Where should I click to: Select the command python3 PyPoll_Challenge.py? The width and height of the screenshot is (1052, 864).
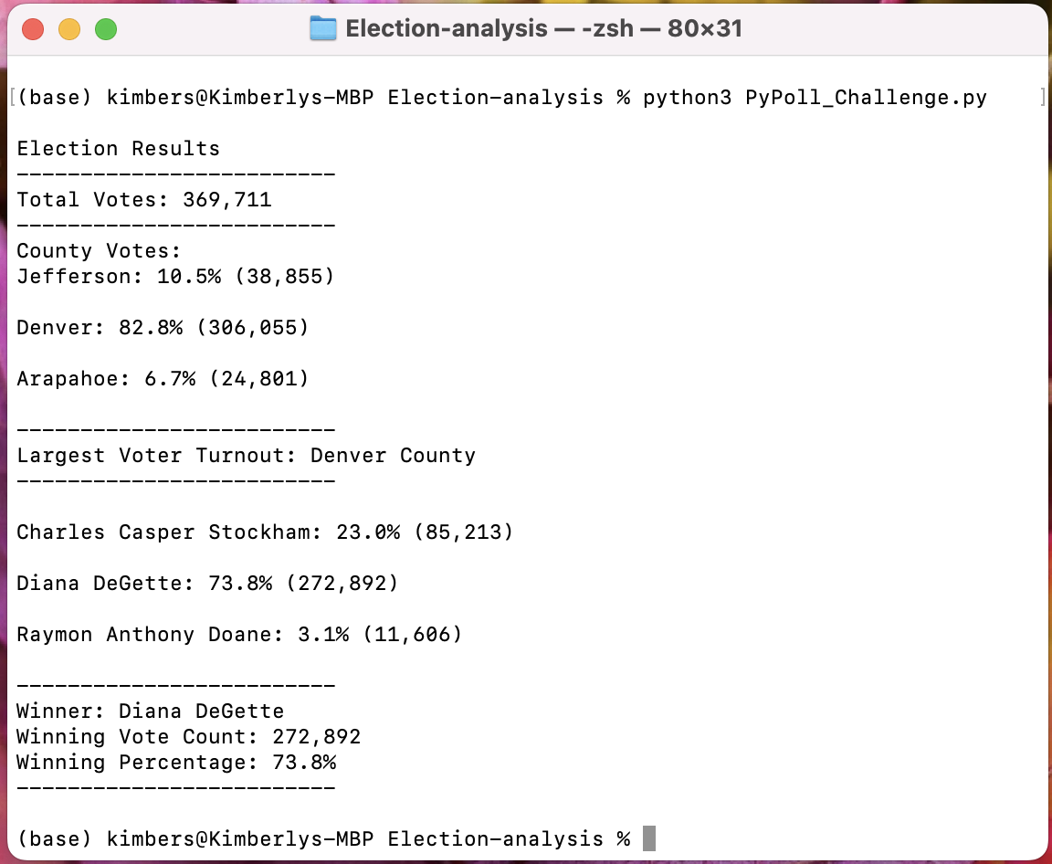coord(813,97)
